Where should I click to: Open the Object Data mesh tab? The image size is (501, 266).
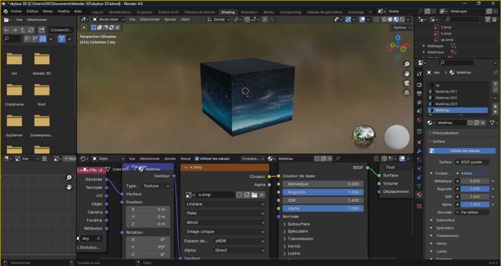coord(419,185)
